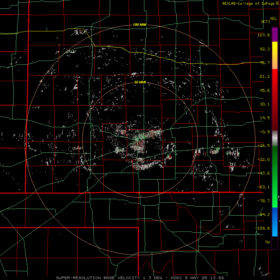
Task: Pick the black TH segment of the color bar
Action: tap(275, 242)
